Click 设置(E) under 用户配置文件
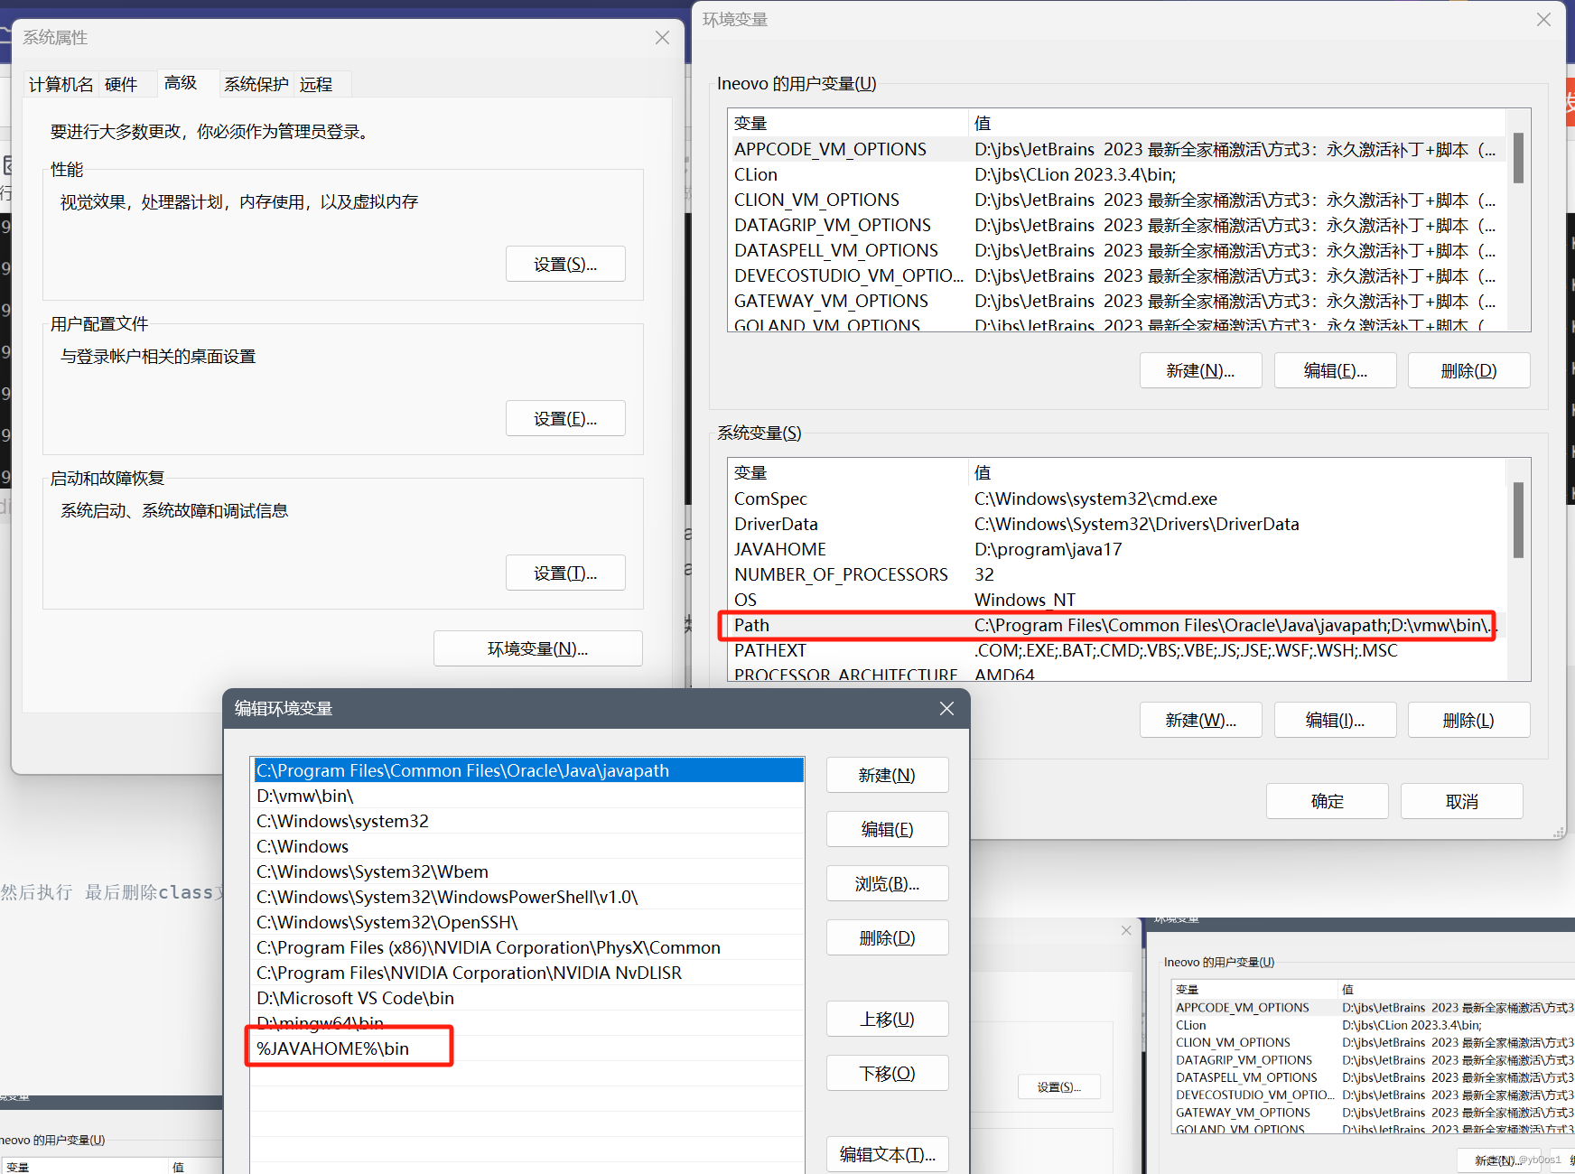1575x1174 pixels. 565,418
